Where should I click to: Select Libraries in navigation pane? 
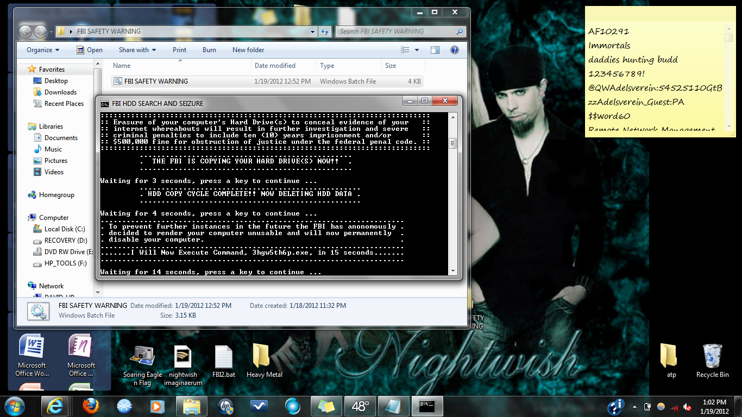tap(51, 127)
